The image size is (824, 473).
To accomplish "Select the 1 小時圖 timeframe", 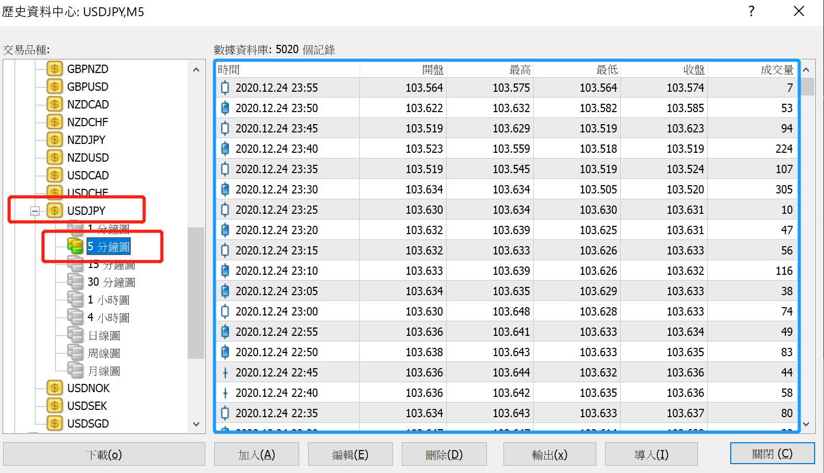I will tap(108, 300).
